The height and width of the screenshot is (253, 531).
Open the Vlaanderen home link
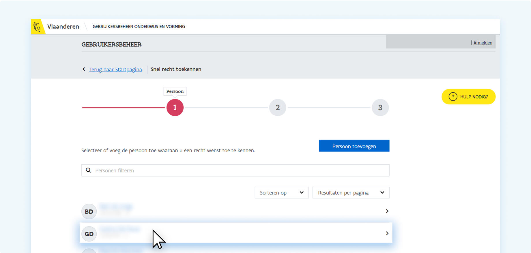[x=63, y=27]
